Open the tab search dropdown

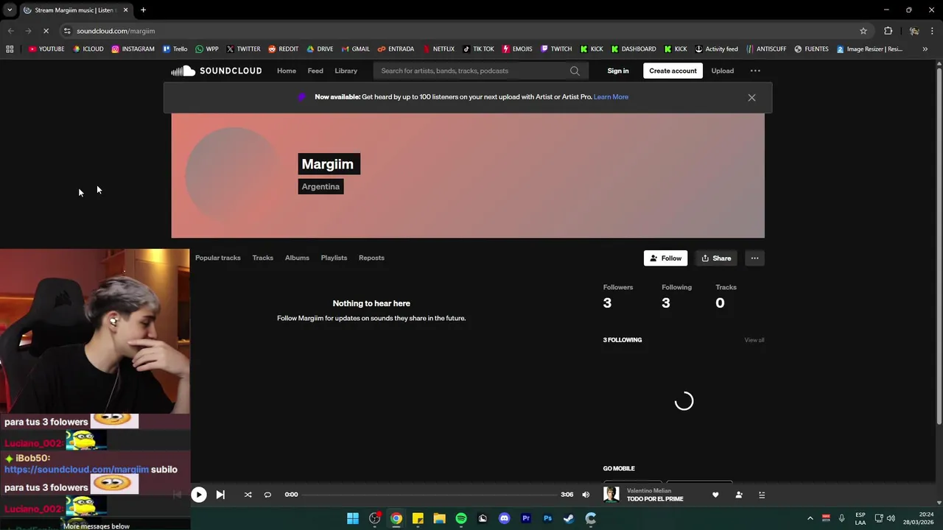click(10, 10)
